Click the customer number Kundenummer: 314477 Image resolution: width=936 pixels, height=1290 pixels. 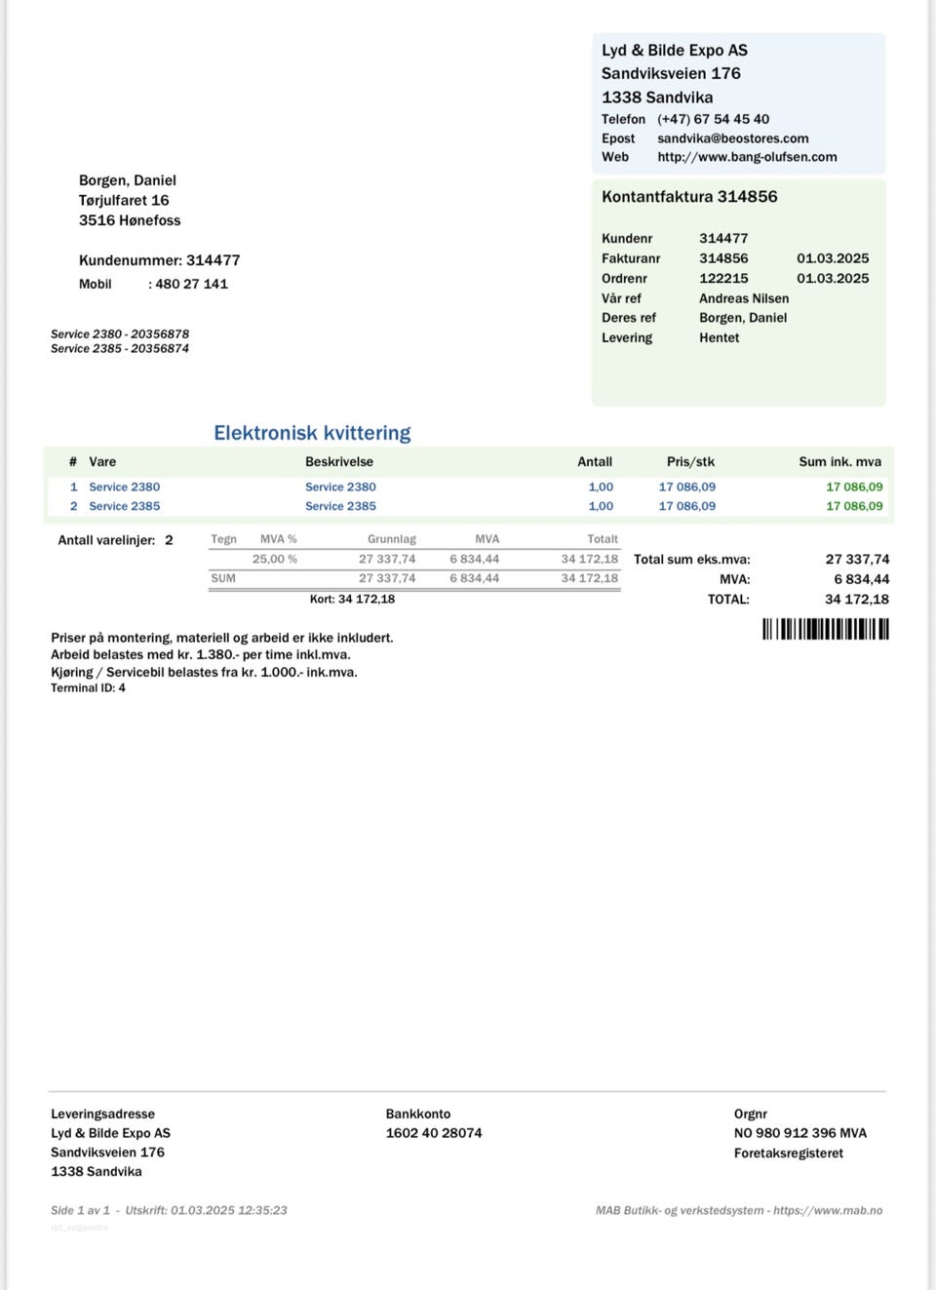pos(159,260)
